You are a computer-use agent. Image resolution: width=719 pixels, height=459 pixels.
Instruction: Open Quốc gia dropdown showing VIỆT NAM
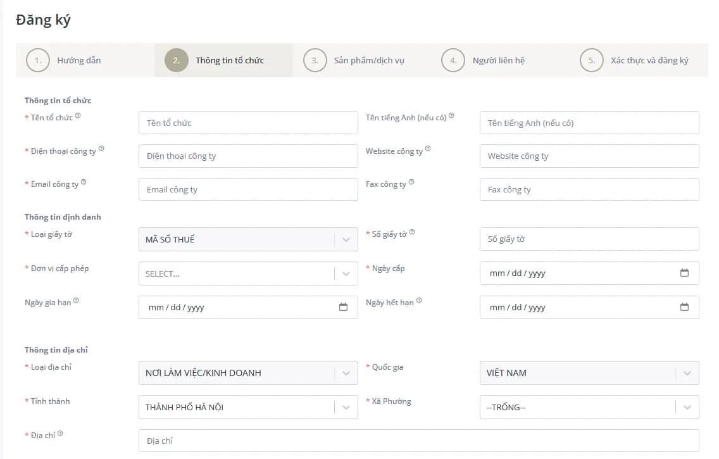coord(589,373)
